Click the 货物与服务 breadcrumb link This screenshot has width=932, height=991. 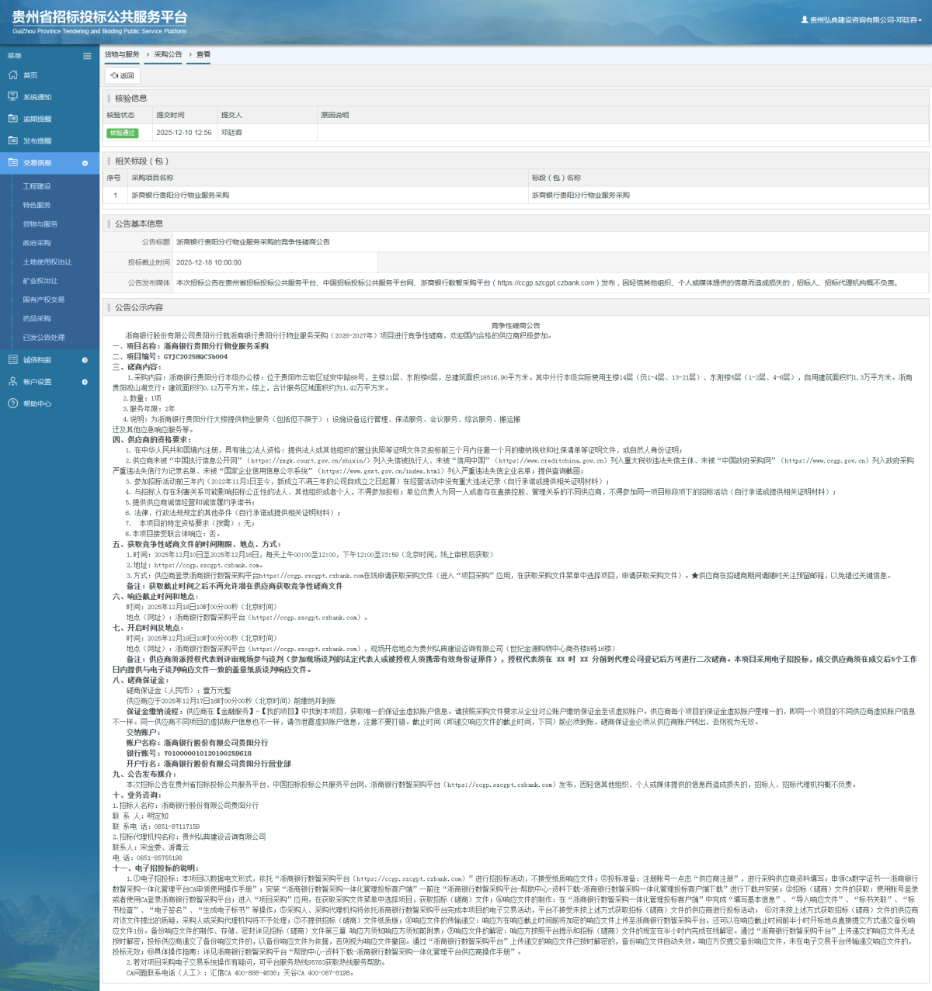pyautogui.click(x=122, y=54)
